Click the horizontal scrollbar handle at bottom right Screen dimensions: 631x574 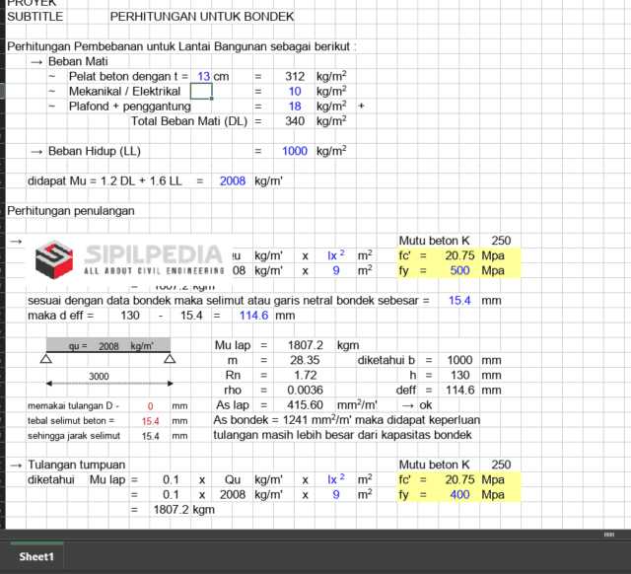click(x=608, y=534)
